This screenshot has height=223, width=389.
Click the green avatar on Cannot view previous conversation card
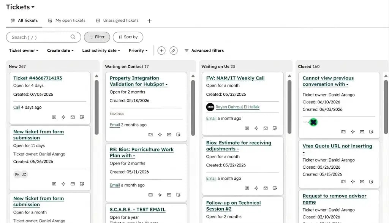(313, 122)
